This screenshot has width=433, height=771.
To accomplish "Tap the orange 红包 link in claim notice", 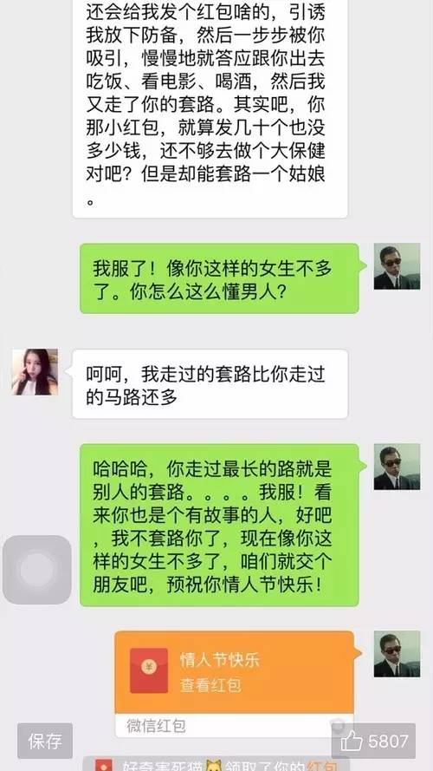I will pos(321,766).
